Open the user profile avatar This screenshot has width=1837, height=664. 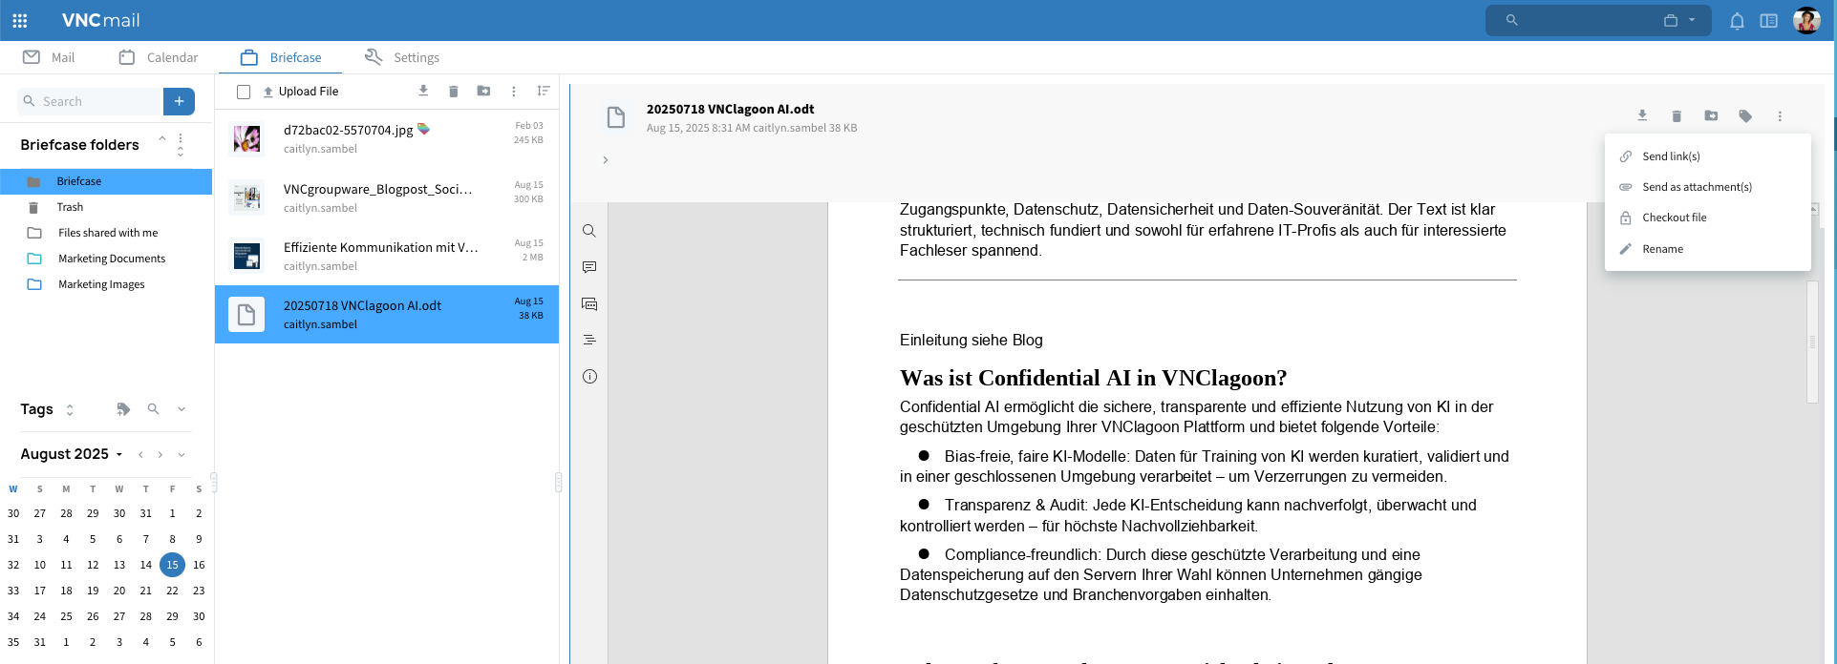click(x=1806, y=20)
